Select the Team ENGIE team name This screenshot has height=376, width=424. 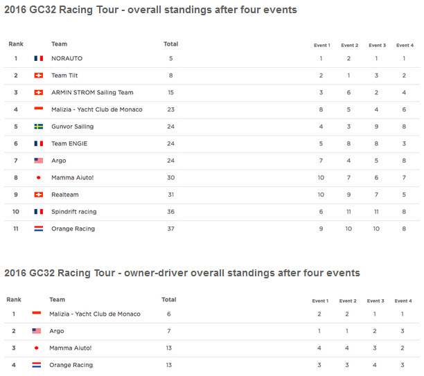(69, 143)
